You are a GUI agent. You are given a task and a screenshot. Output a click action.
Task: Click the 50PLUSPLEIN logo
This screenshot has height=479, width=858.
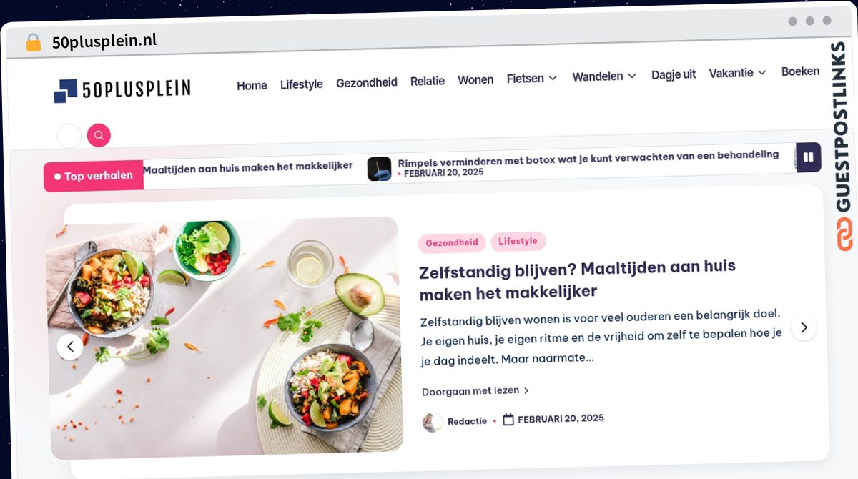[x=122, y=90]
